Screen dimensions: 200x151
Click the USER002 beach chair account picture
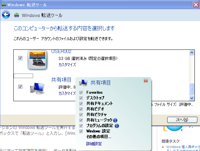pos(37,60)
